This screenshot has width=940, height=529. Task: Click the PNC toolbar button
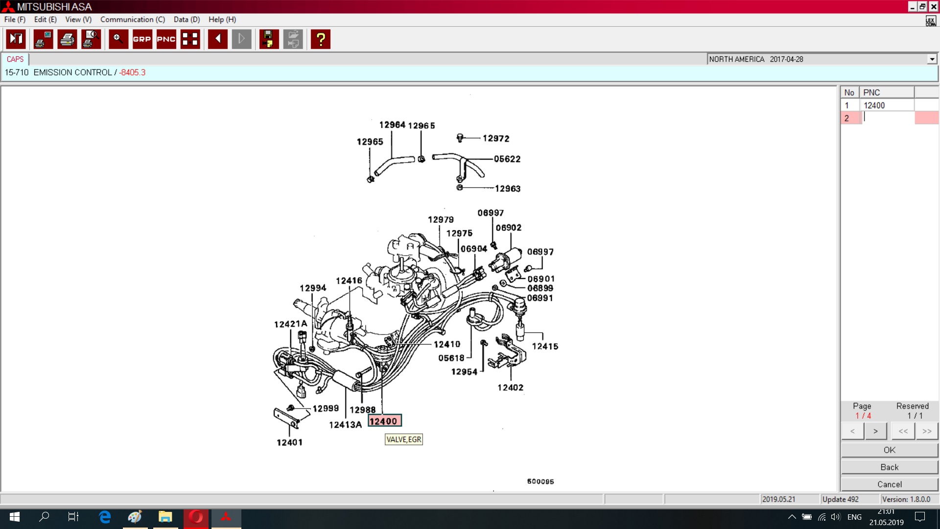point(166,39)
